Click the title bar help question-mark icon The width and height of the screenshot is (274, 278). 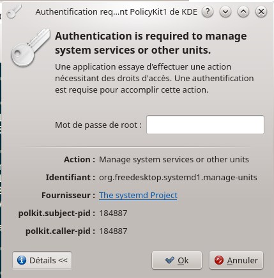click(x=208, y=12)
